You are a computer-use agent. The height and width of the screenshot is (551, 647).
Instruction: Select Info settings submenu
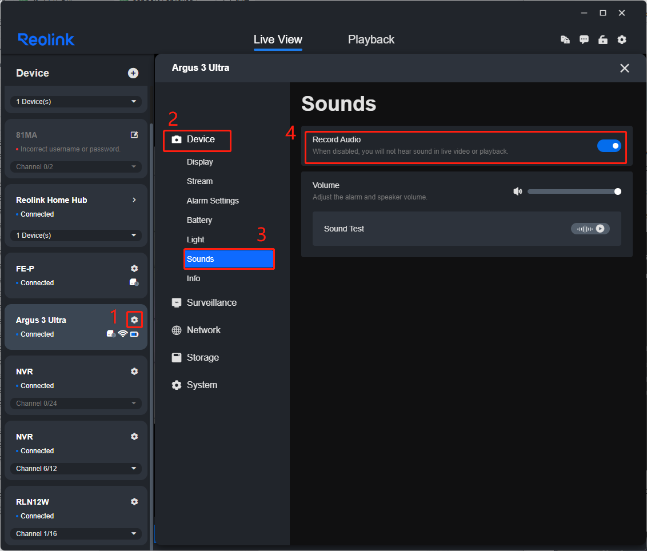(x=193, y=278)
